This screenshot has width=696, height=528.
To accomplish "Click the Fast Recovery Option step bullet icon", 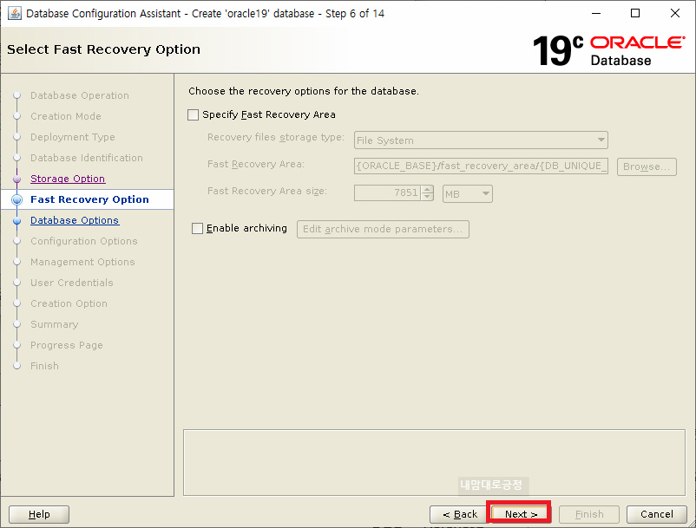I will click(x=16, y=200).
